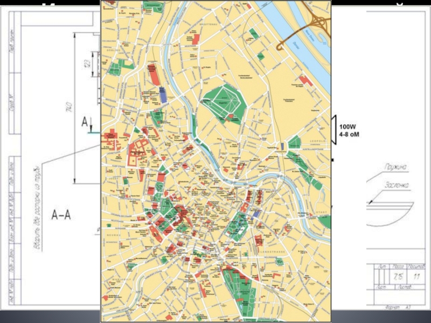
Task: Click the JOSEF district label
Action: pyautogui.click(x=113, y=178)
